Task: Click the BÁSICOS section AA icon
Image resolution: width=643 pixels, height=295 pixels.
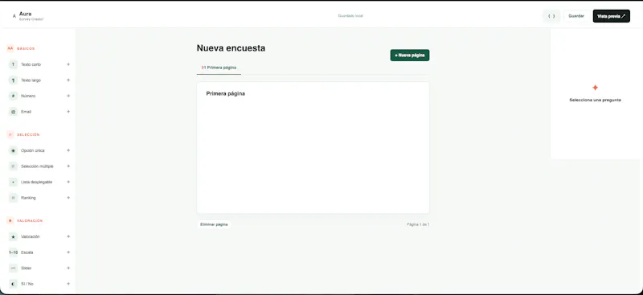Action: pyautogui.click(x=10, y=48)
